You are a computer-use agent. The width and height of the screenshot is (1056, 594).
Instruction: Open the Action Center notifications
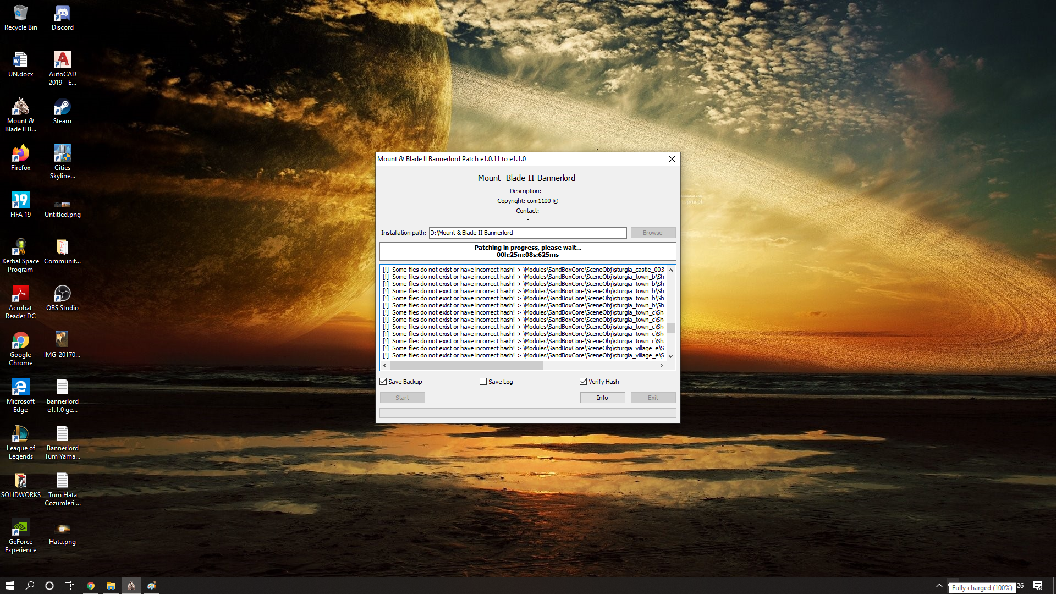(1038, 586)
